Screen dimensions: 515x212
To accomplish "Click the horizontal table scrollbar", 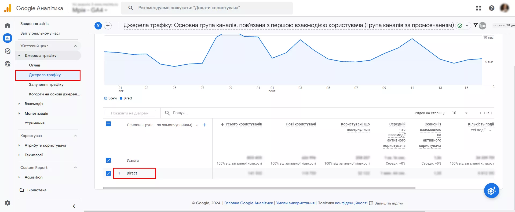I will tap(259, 188).
